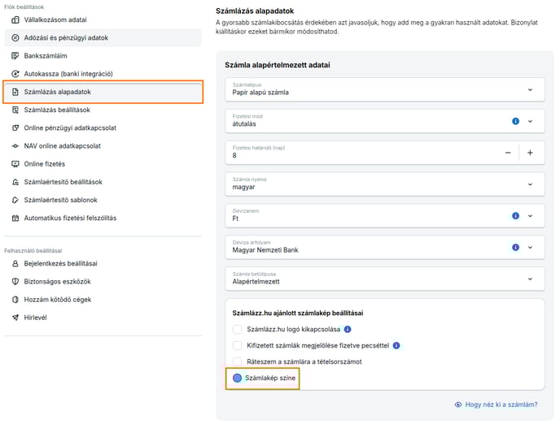Click info icon next to logó kikapcsolása
Viewport: 560px width, 428px height.
point(348,329)
